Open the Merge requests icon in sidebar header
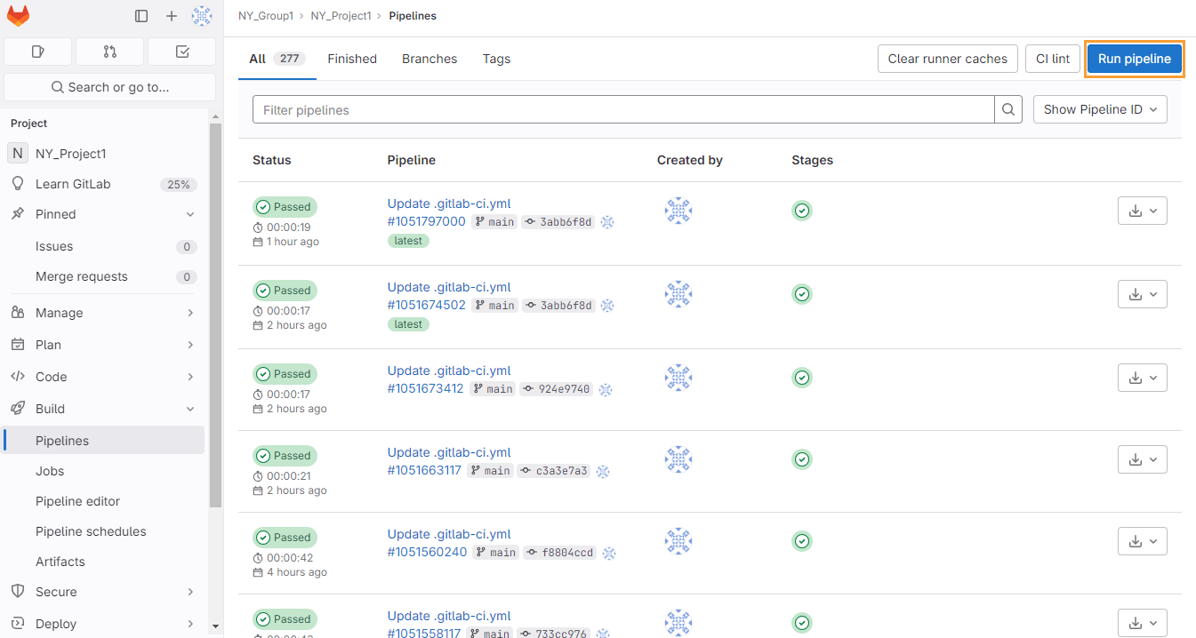The width and height of the screenshot is (1196, 638). (109, 52)
